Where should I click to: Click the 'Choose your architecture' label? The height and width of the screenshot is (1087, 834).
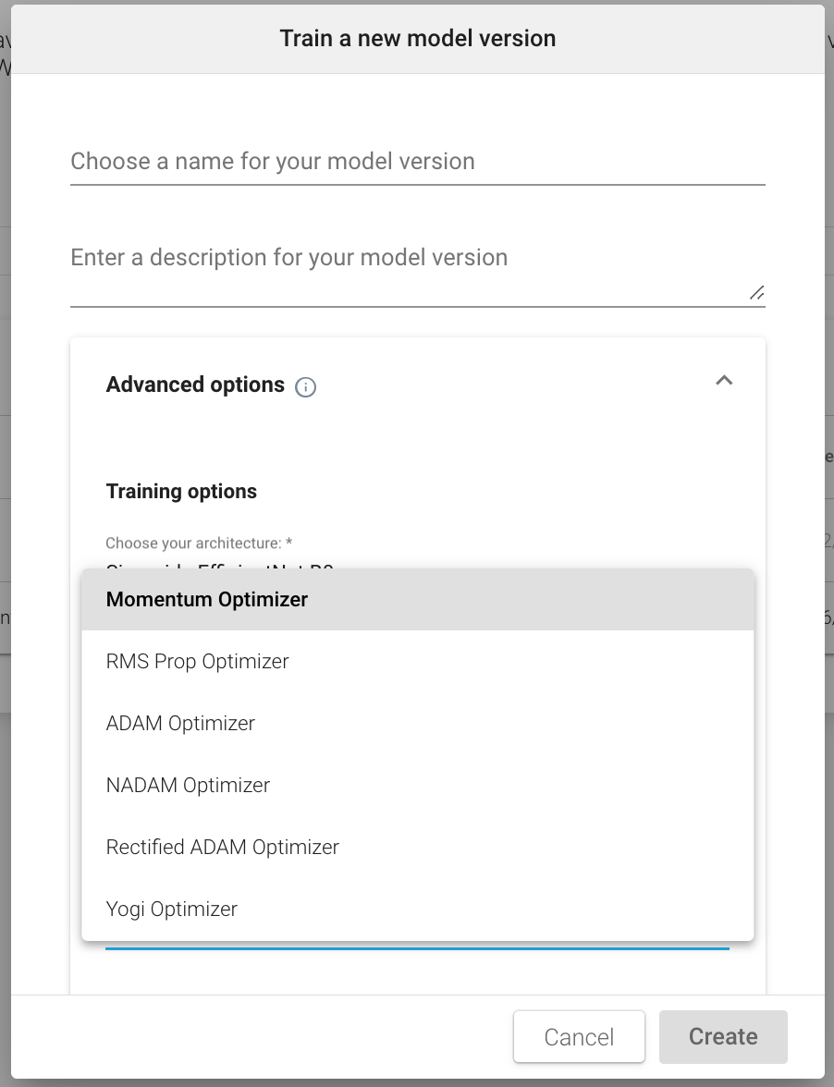pos(199,543)
